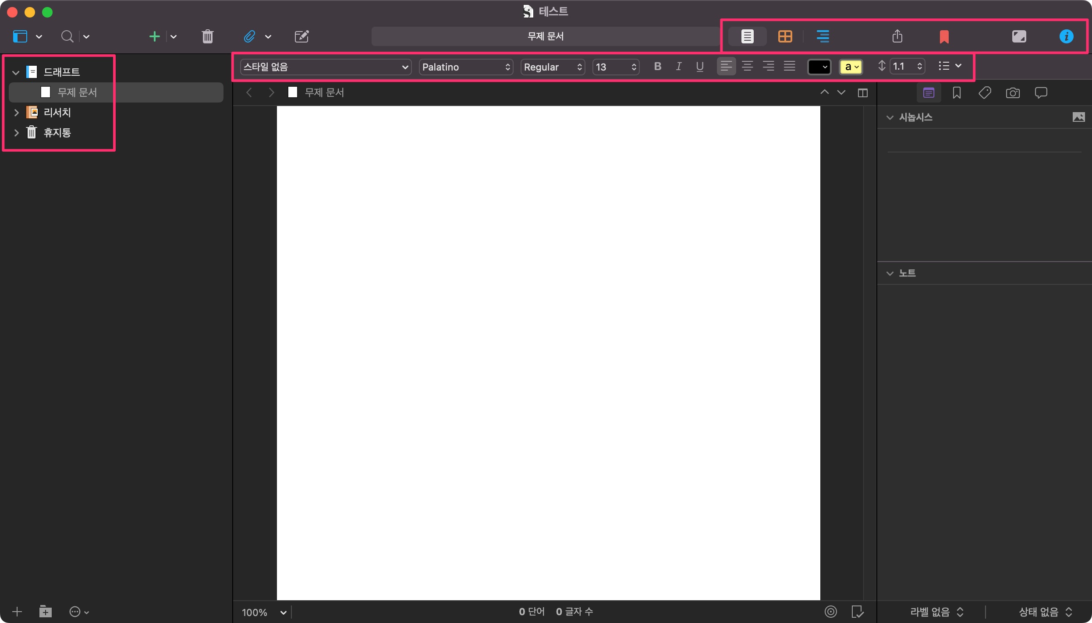Switch to corkboard view mode
Viewport: 1092px width, 623px height.
coord(785,36)
